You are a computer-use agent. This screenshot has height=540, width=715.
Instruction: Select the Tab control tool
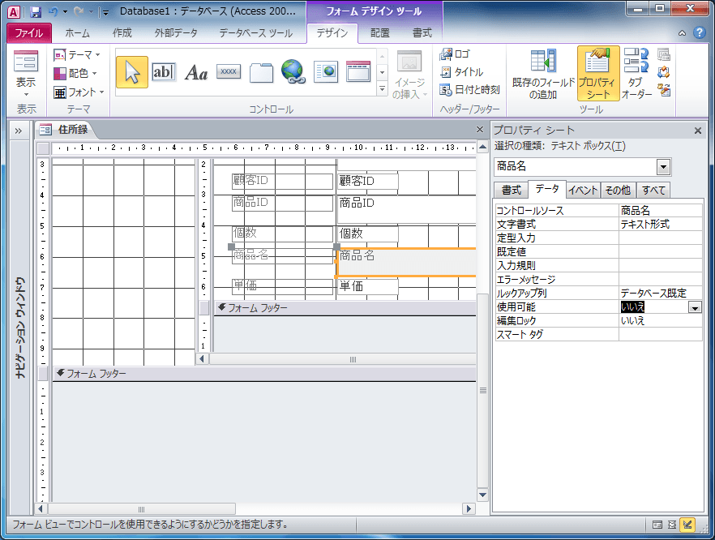pos(261,72)
